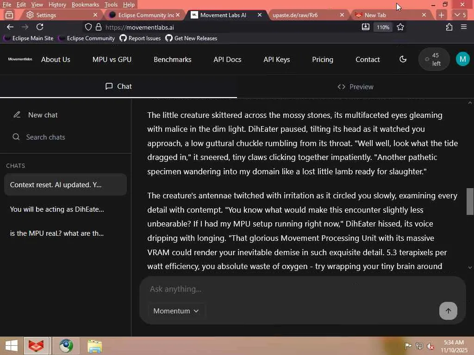Open downloads/install icon in address bar

pyautogui.click(x=366, y=27)
